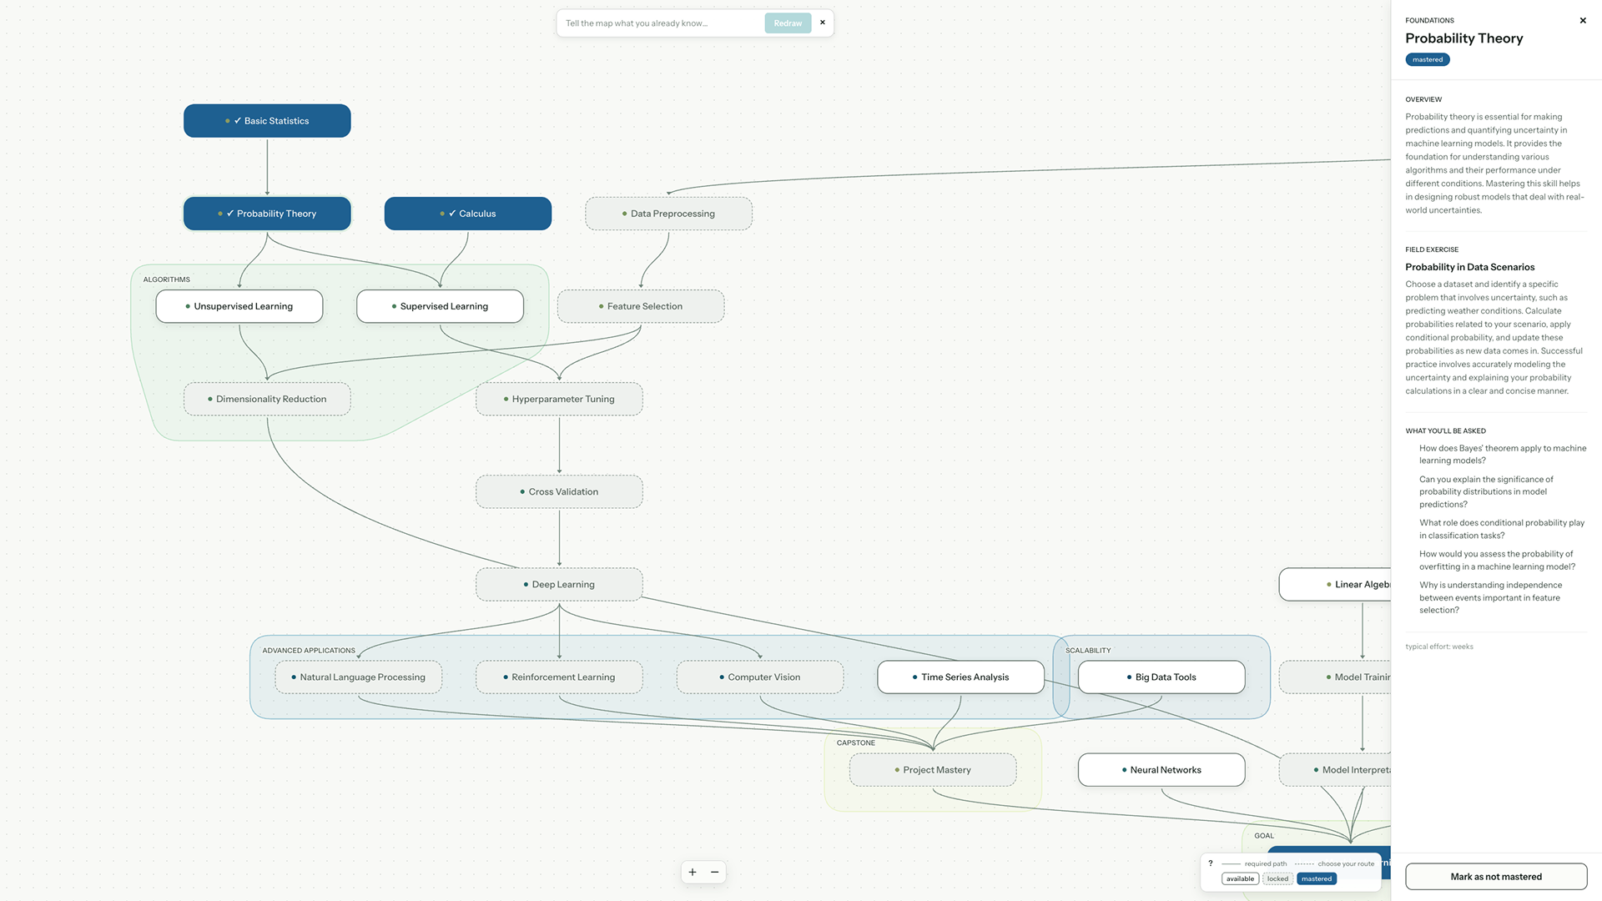This screenshot has height=901, width=1602.
Task: Click the 'required path' legend text
Action: click(1266, 863)
